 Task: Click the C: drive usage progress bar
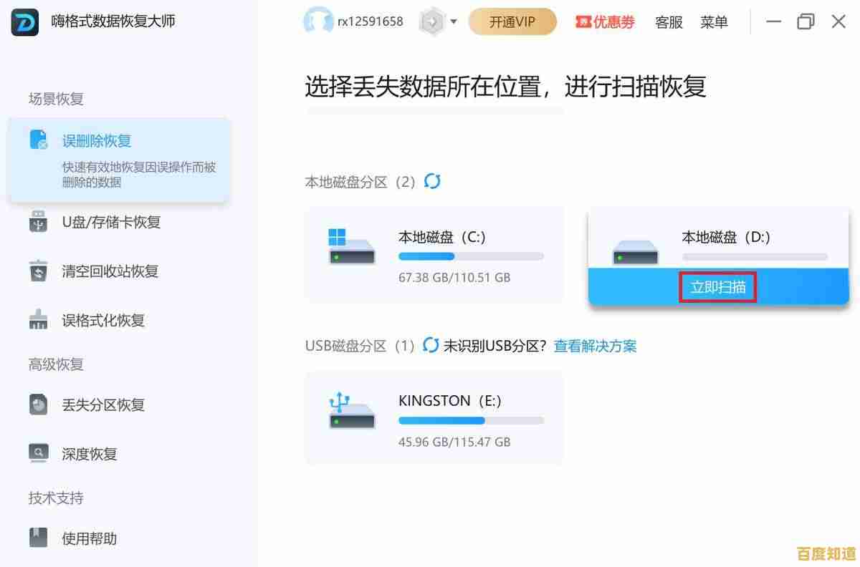click(x=469, y=256)
